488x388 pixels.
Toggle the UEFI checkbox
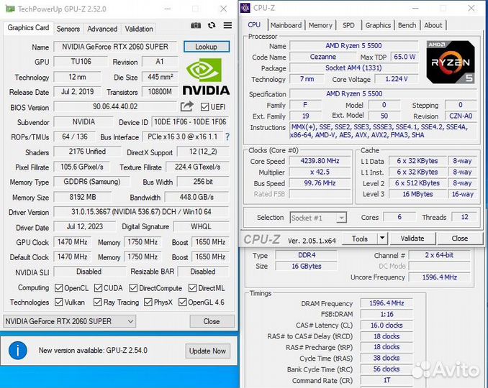(x=204, y=107)
